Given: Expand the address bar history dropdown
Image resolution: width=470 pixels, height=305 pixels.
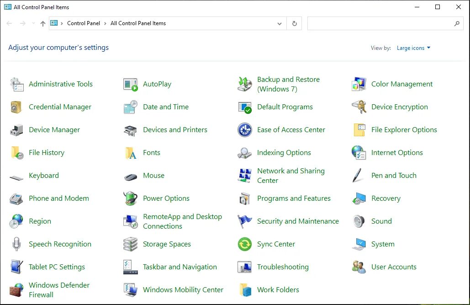Looking at the screenshot, I should [280, 23].
